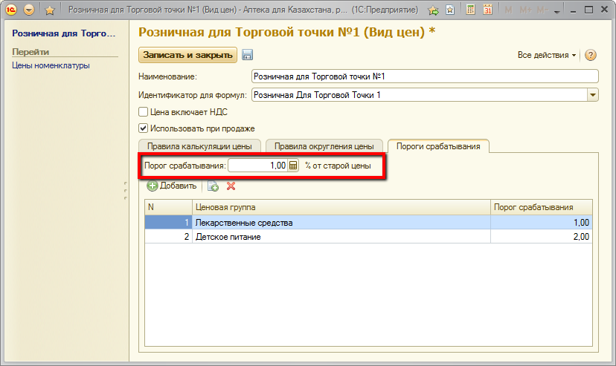The width and height of the screenshot is (616, 366).
Task: Click the save diskette icon
Action: (248, 56)
